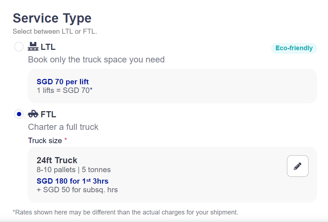The image size is (328, 222).
Task: Click 'Book only the truck space you need'
Action: coord(96,60)
